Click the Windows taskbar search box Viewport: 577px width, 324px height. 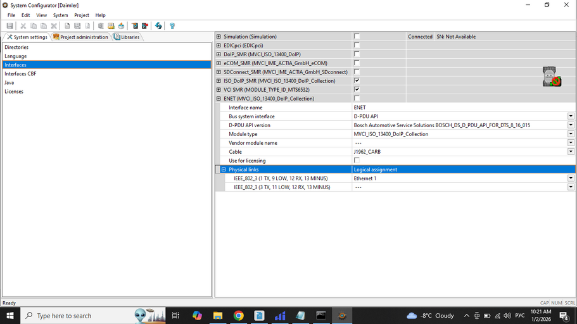[x=92, y=316]
